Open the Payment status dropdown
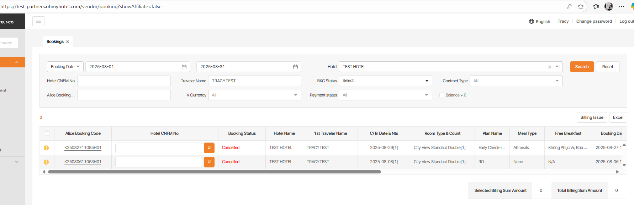 click(385, 95)
